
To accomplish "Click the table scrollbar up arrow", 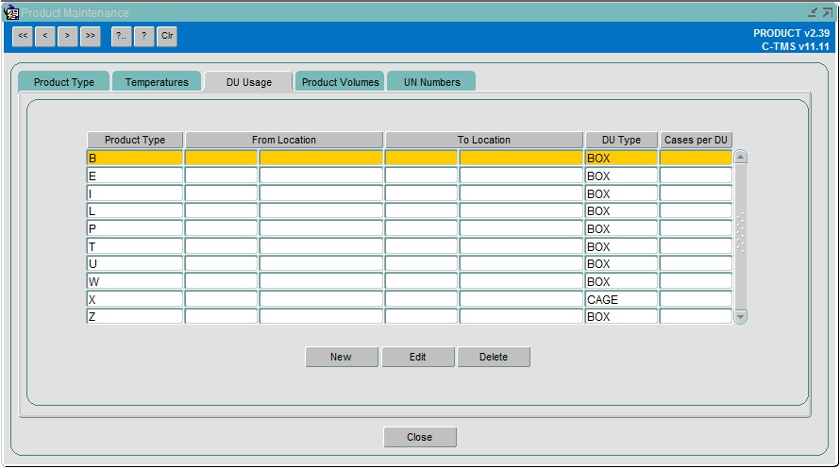I will 740,157.
